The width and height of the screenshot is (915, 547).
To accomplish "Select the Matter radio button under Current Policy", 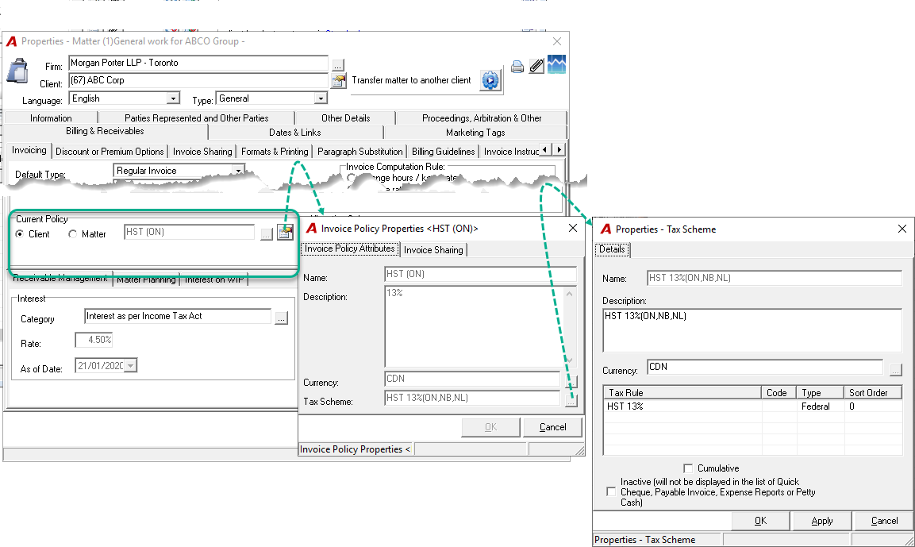I will [72, 234].
